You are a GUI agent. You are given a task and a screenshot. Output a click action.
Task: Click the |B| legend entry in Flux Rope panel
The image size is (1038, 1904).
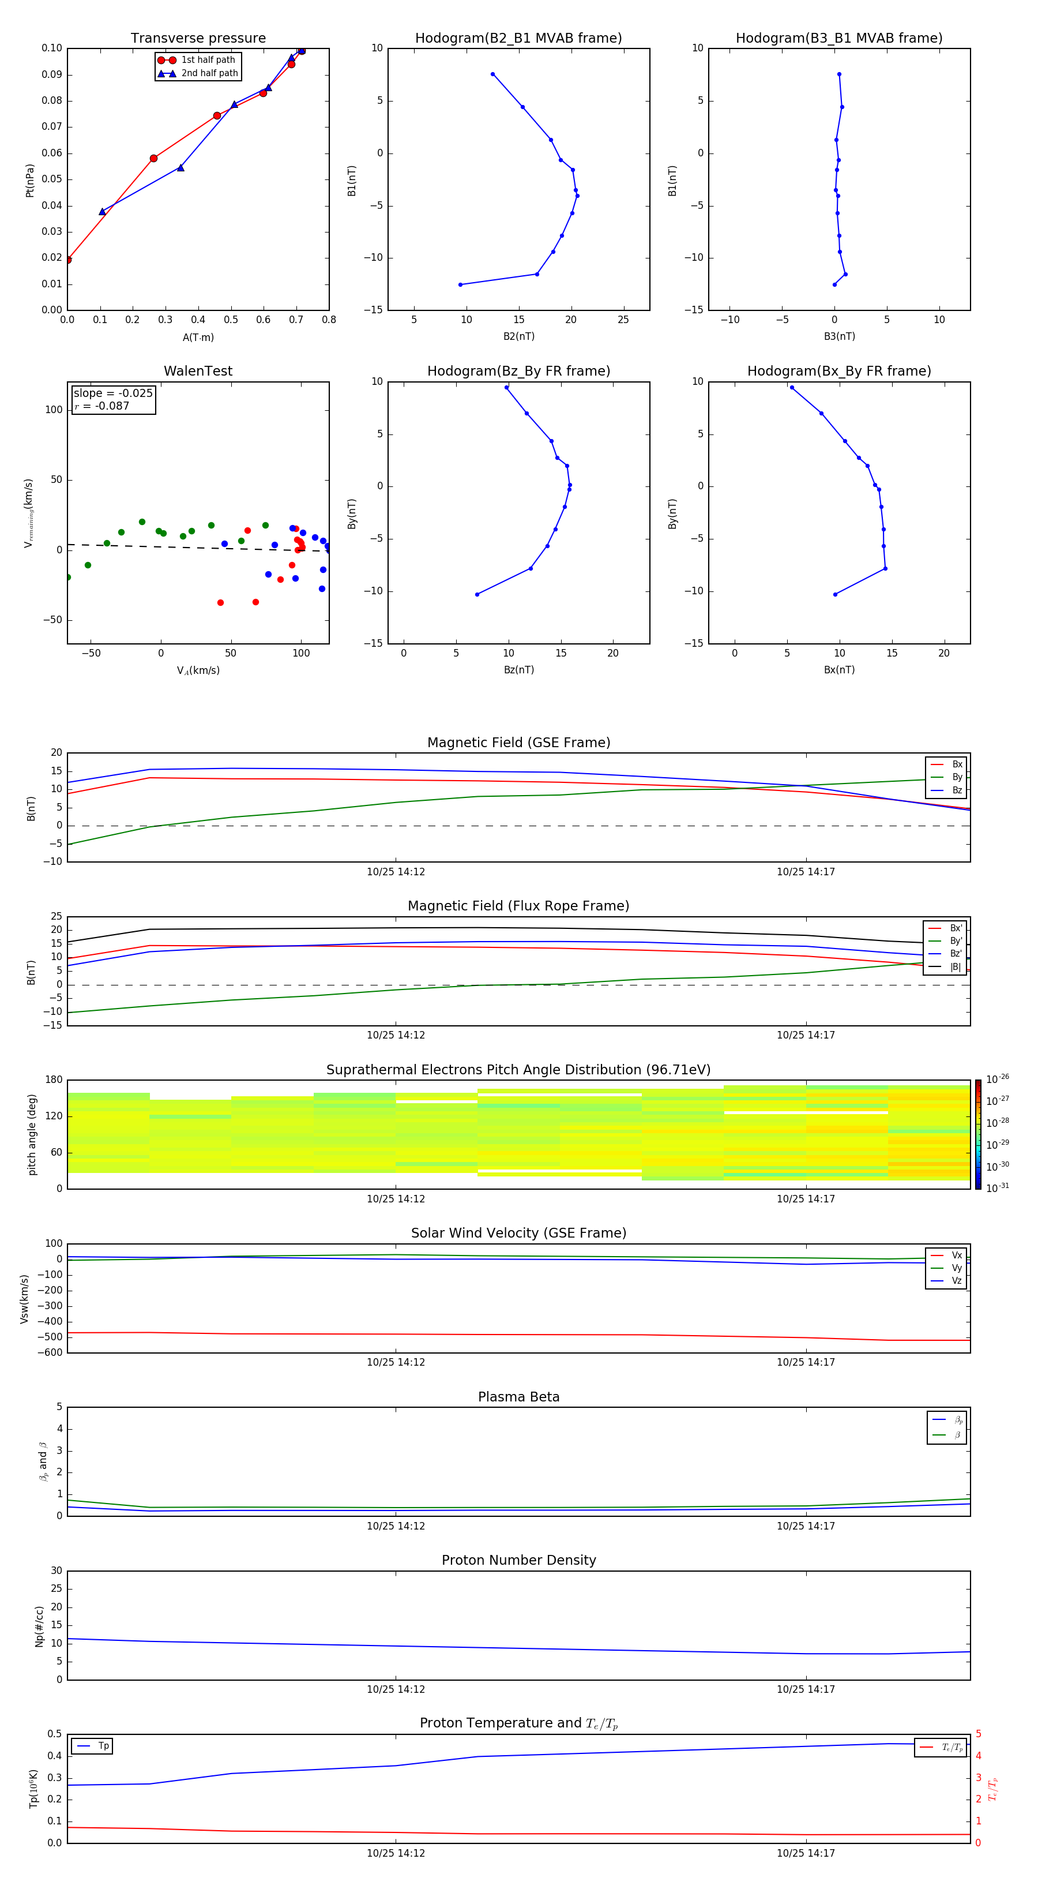tap(945, 967)
